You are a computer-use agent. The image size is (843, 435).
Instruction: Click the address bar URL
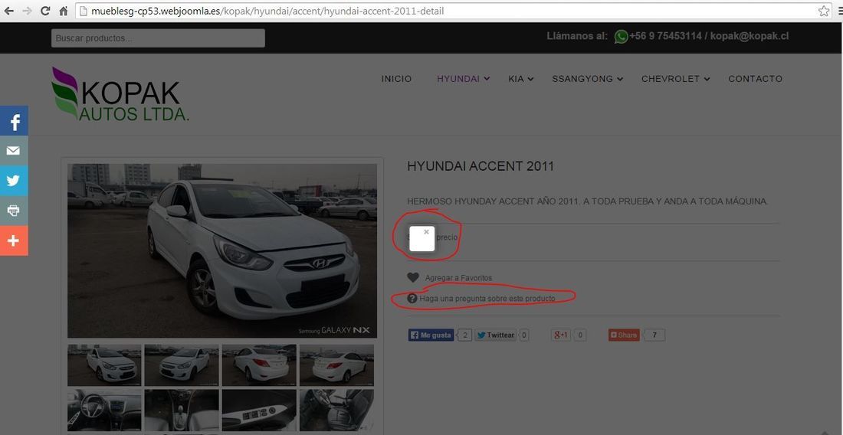[x=267, y=11]
